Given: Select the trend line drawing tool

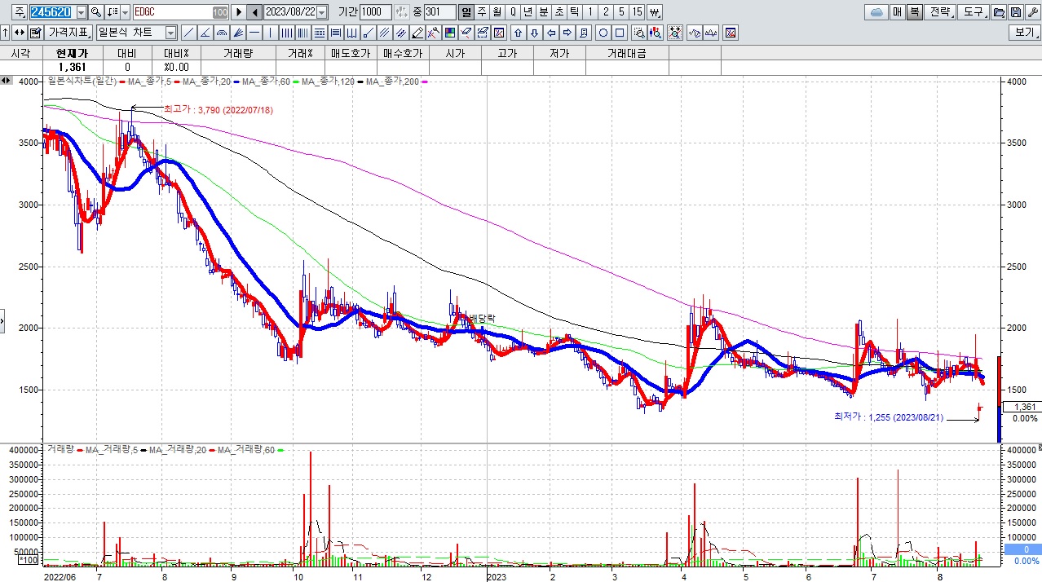Looking at the screenshot, I should pyautogui.click(x=188, y=33).
